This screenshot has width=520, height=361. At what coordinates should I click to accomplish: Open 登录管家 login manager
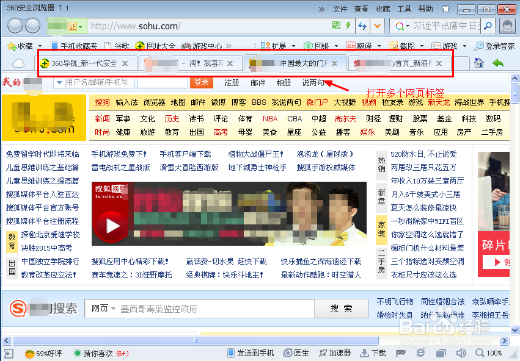[x=494, y=46]
